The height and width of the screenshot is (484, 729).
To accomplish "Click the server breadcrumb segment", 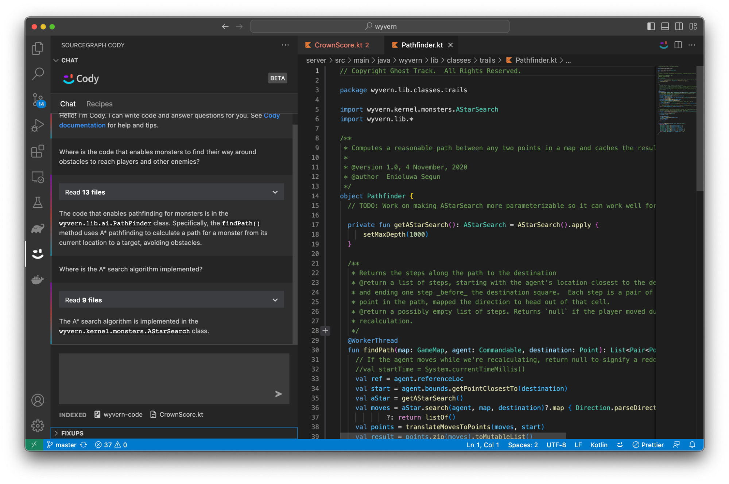I will point(316,60).
